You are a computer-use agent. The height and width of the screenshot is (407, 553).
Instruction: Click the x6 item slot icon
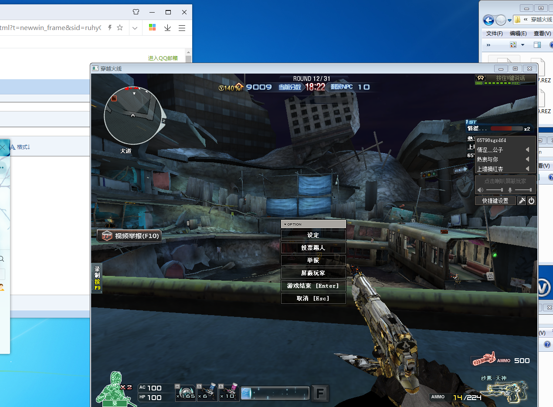click(207, 392)
